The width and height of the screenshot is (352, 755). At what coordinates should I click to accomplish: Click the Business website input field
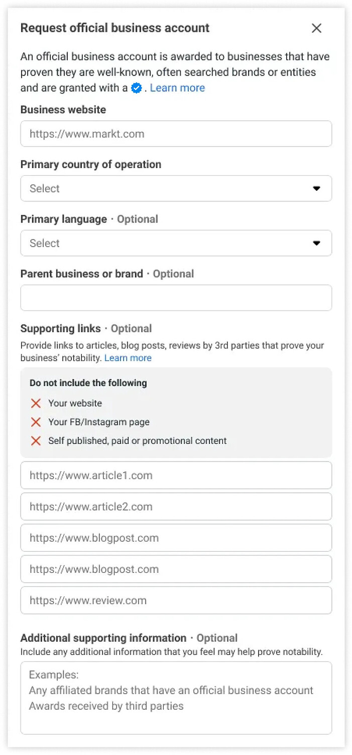click(x=176, y=134)
